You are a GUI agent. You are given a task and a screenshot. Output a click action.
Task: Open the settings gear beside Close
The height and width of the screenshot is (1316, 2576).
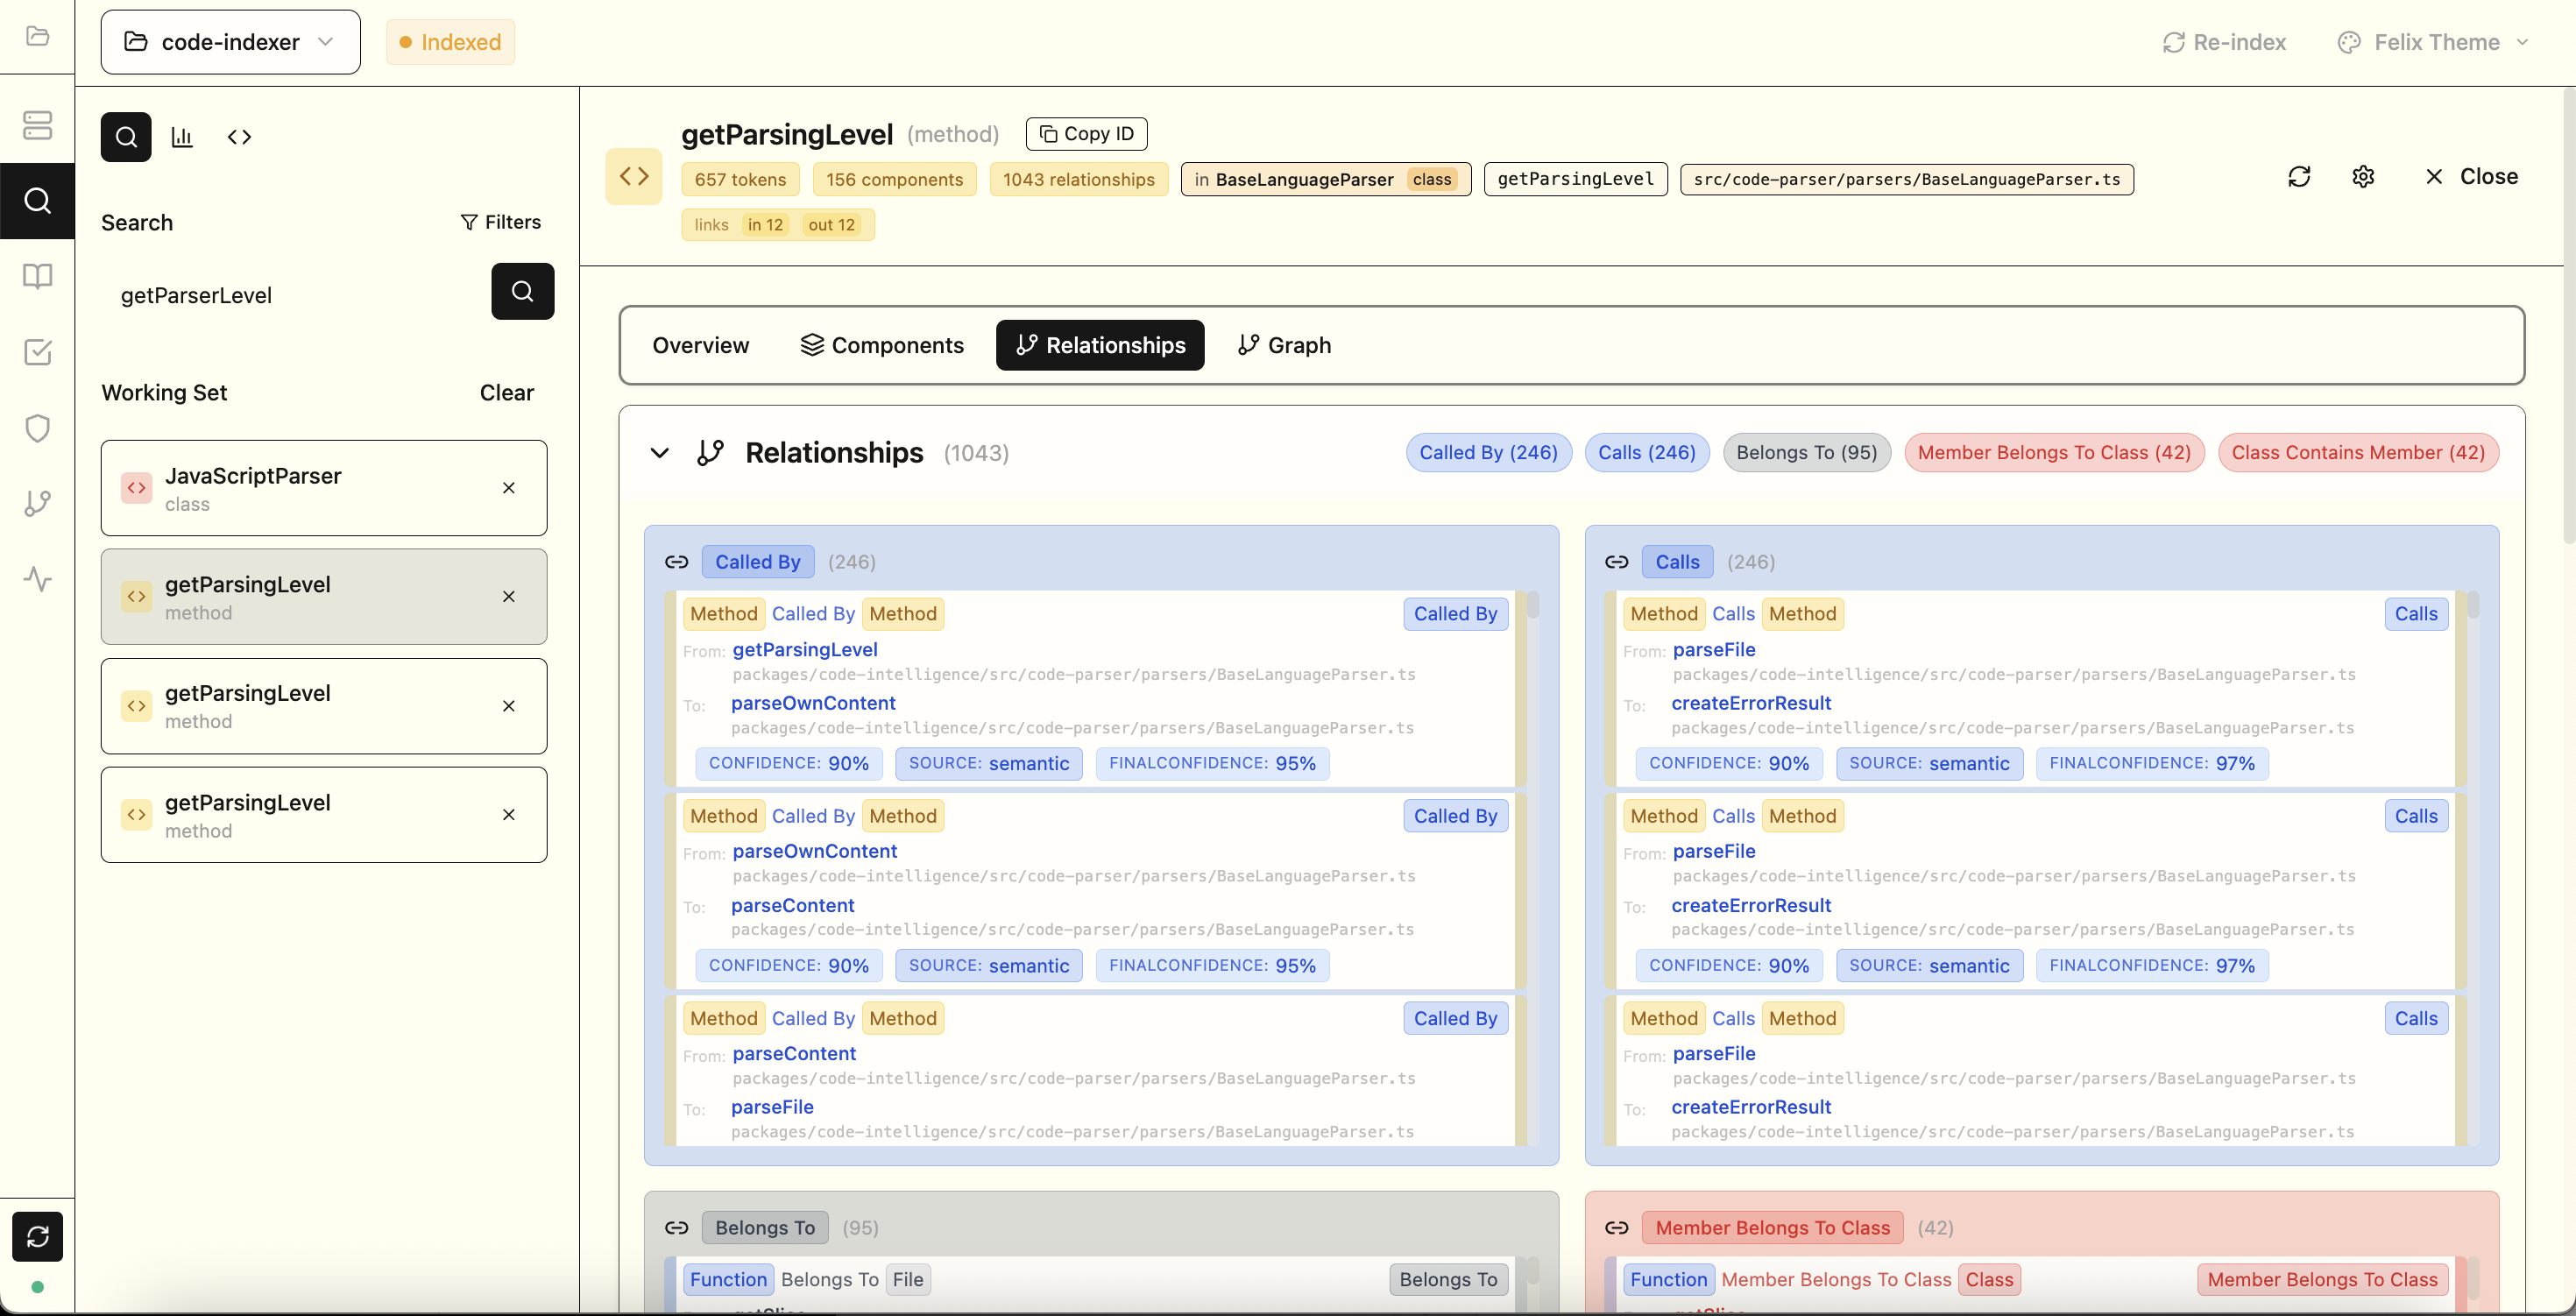[2363, 177]
